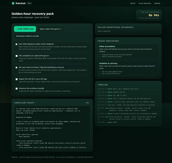Select the Isolation & secrecy indicator card title

click(x=108, y=63)
